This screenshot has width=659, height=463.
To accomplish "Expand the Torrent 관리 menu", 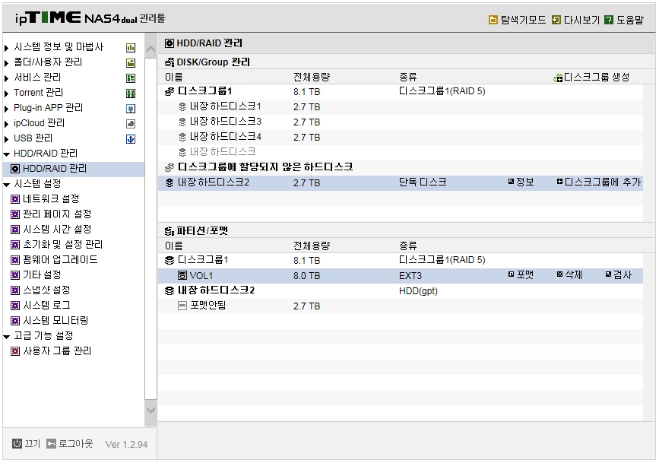I will (6, 94).
